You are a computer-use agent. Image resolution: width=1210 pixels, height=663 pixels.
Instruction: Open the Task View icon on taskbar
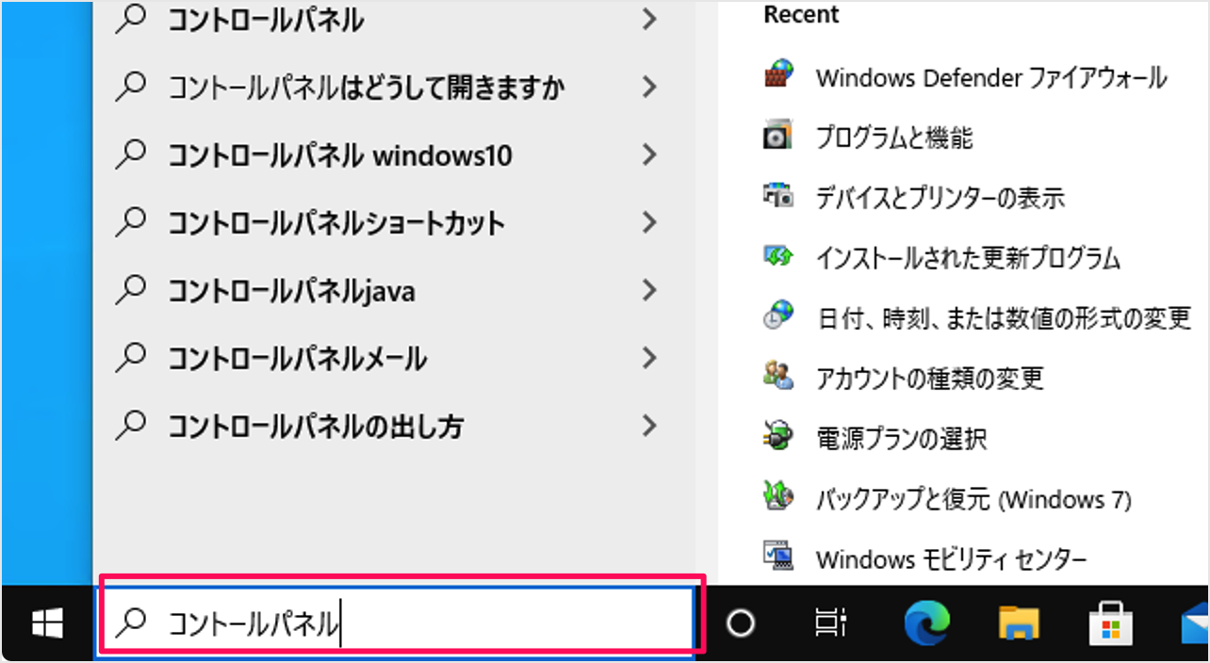pyautogui.click(x=830, y=623)
